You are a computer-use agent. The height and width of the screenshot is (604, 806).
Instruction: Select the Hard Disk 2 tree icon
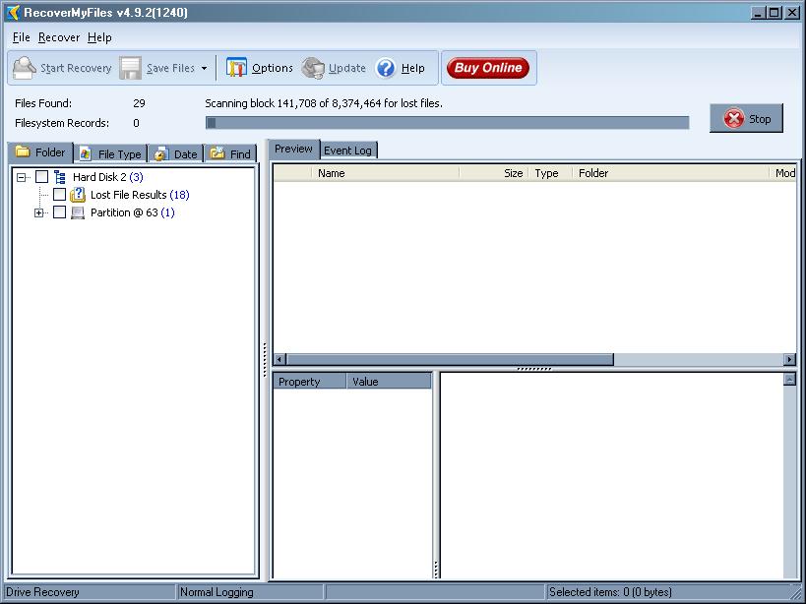[60, 177]
